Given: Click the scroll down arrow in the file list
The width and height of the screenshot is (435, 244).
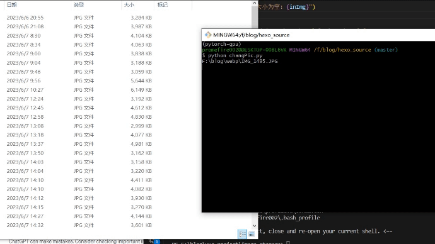Looking at the screenshot, I should (x=255, y=226).
